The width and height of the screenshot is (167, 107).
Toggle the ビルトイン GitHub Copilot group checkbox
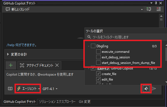(x=93, y=68)
